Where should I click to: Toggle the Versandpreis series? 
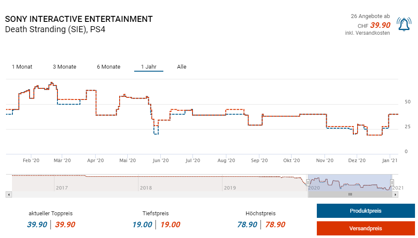[x=366, y=229]
